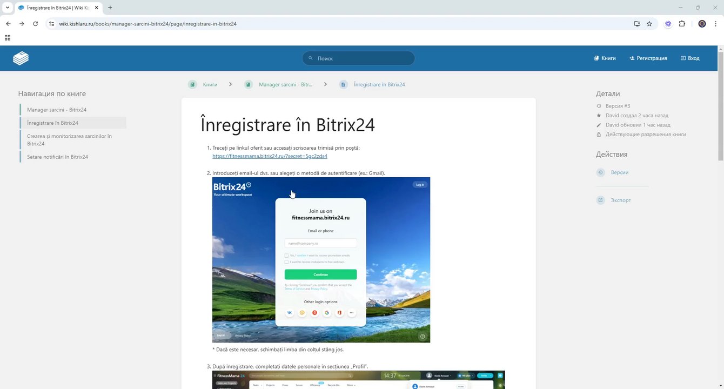724x389 pixels.
Task: Click the lock icon for permissions
Action: tap(599, 135)
